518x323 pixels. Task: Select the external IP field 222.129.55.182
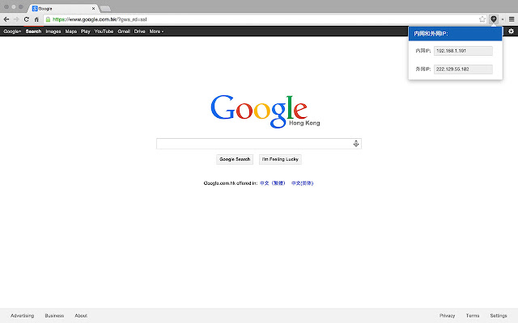[x=463, y=69]
